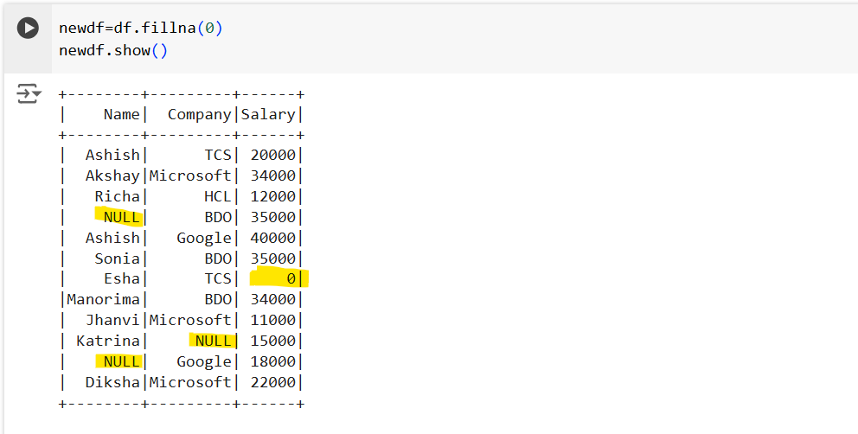
Task: Click the name Akshay in the output table
Action: point(112,176)
